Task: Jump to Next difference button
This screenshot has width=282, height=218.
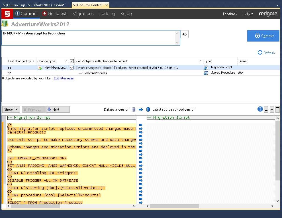Action: coord(58,110)
